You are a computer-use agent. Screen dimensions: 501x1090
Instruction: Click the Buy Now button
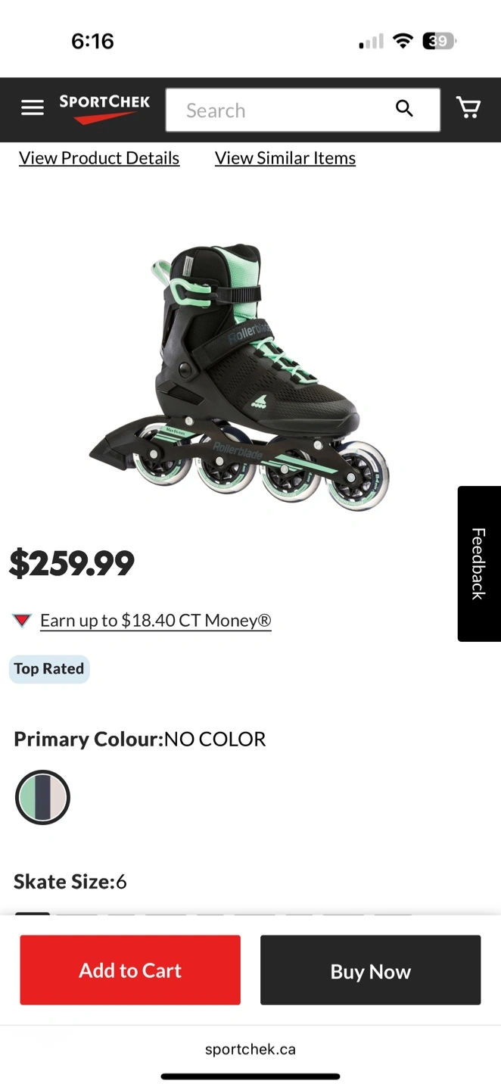[x=371, y=970]
